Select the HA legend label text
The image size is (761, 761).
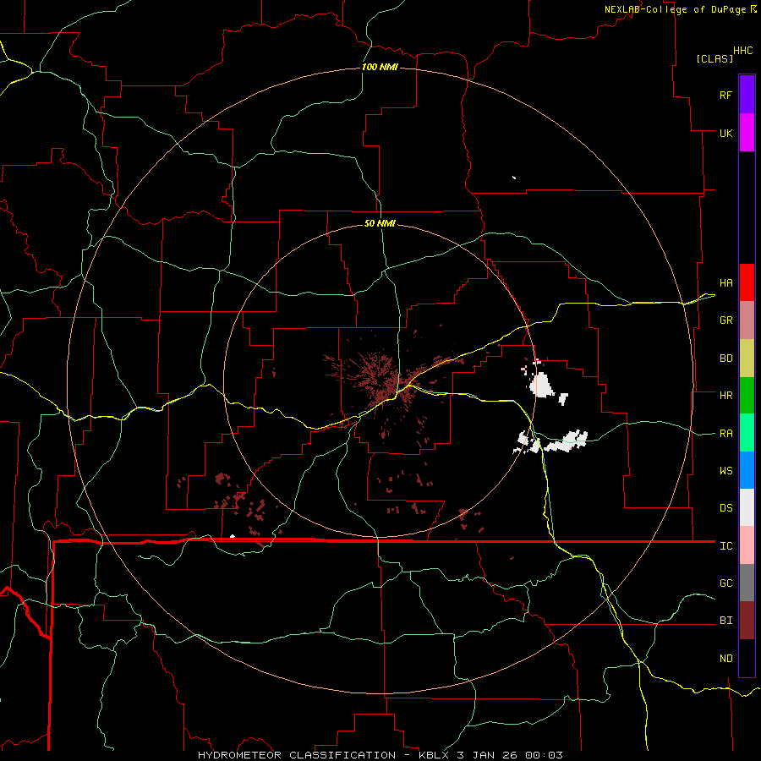click(x=725, y=283)
